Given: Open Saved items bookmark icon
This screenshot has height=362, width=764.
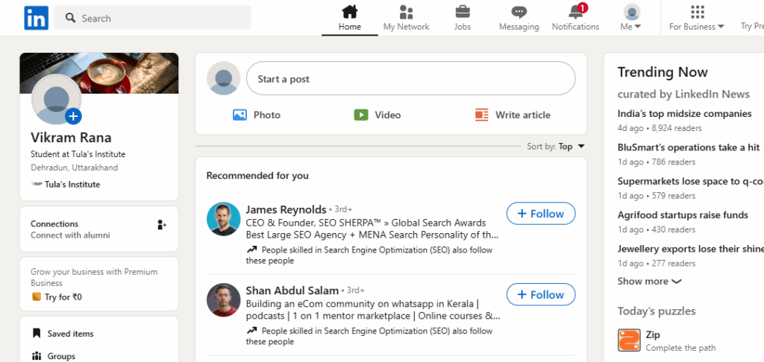Looking at the screenshot, I should (x=36, y=333).
